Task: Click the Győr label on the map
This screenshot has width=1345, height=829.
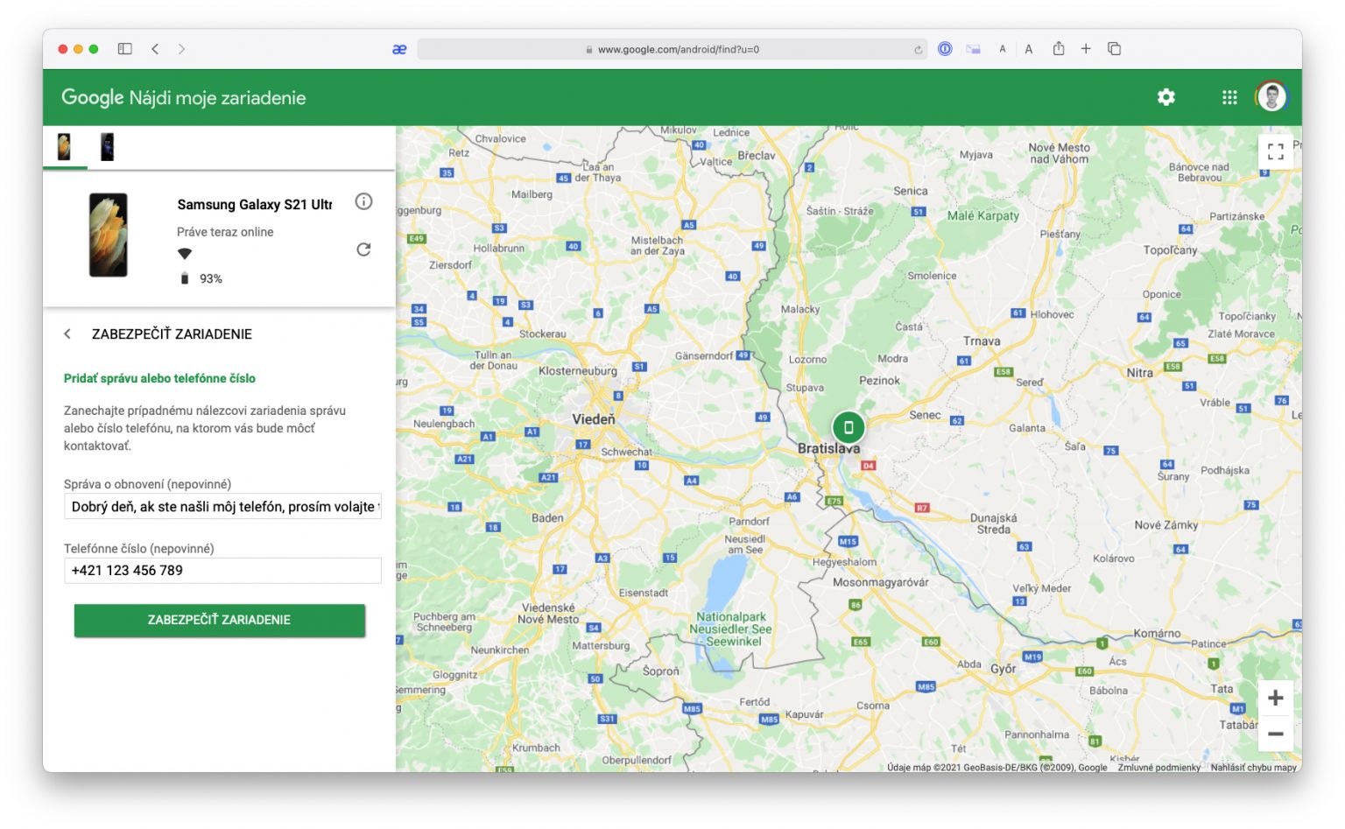Action: click(1003, 669)
